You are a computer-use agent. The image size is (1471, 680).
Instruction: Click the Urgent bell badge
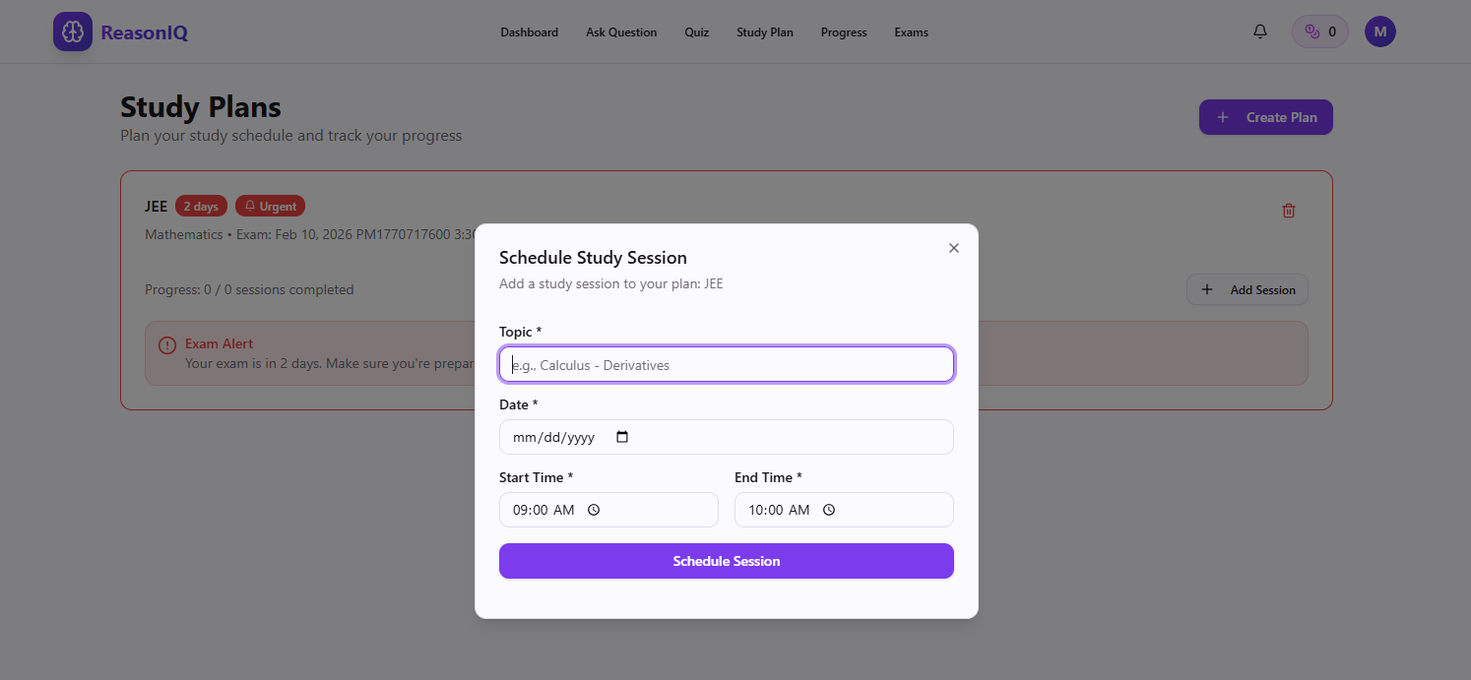coord(270,207)
